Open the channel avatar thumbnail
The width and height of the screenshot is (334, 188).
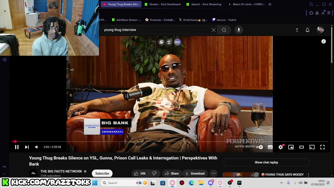[x=33, y=173]
